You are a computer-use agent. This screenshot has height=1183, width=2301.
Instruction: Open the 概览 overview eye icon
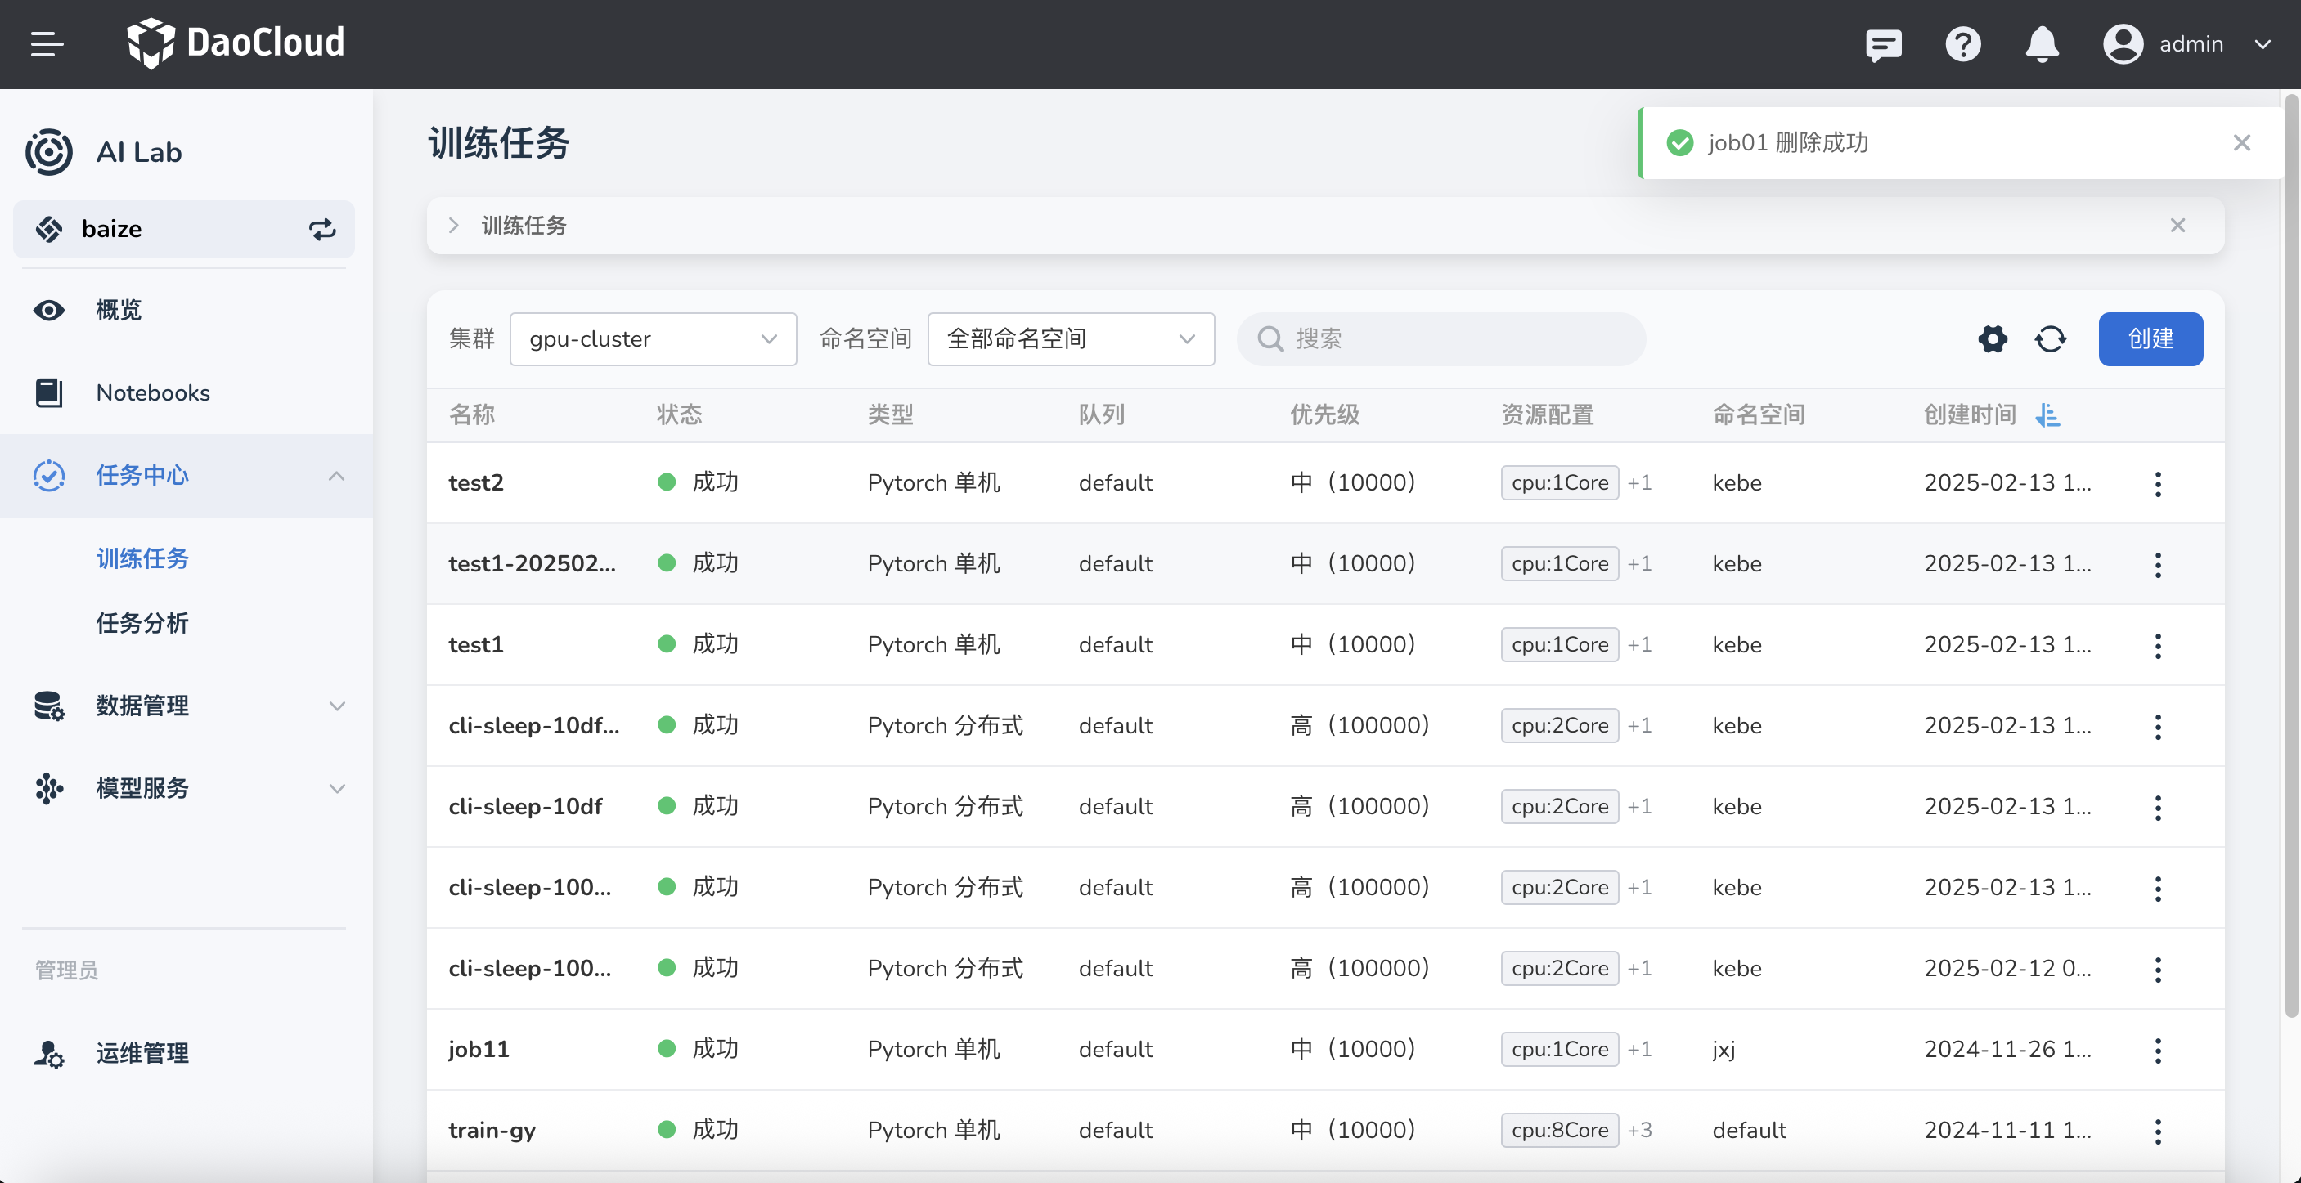(x=48, y=310)
